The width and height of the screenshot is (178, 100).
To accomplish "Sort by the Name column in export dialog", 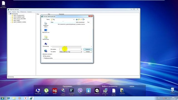I will click(63, 22).
